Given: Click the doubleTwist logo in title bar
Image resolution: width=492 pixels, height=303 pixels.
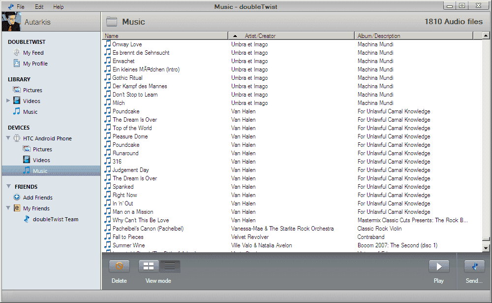Looking at the screenshot, I should [11, 6].
